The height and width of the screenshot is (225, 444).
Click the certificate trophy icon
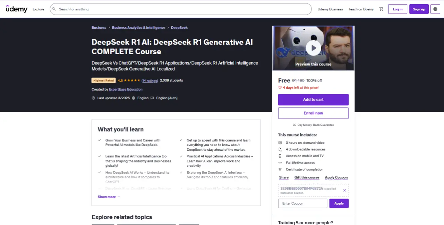click(280, 169)
